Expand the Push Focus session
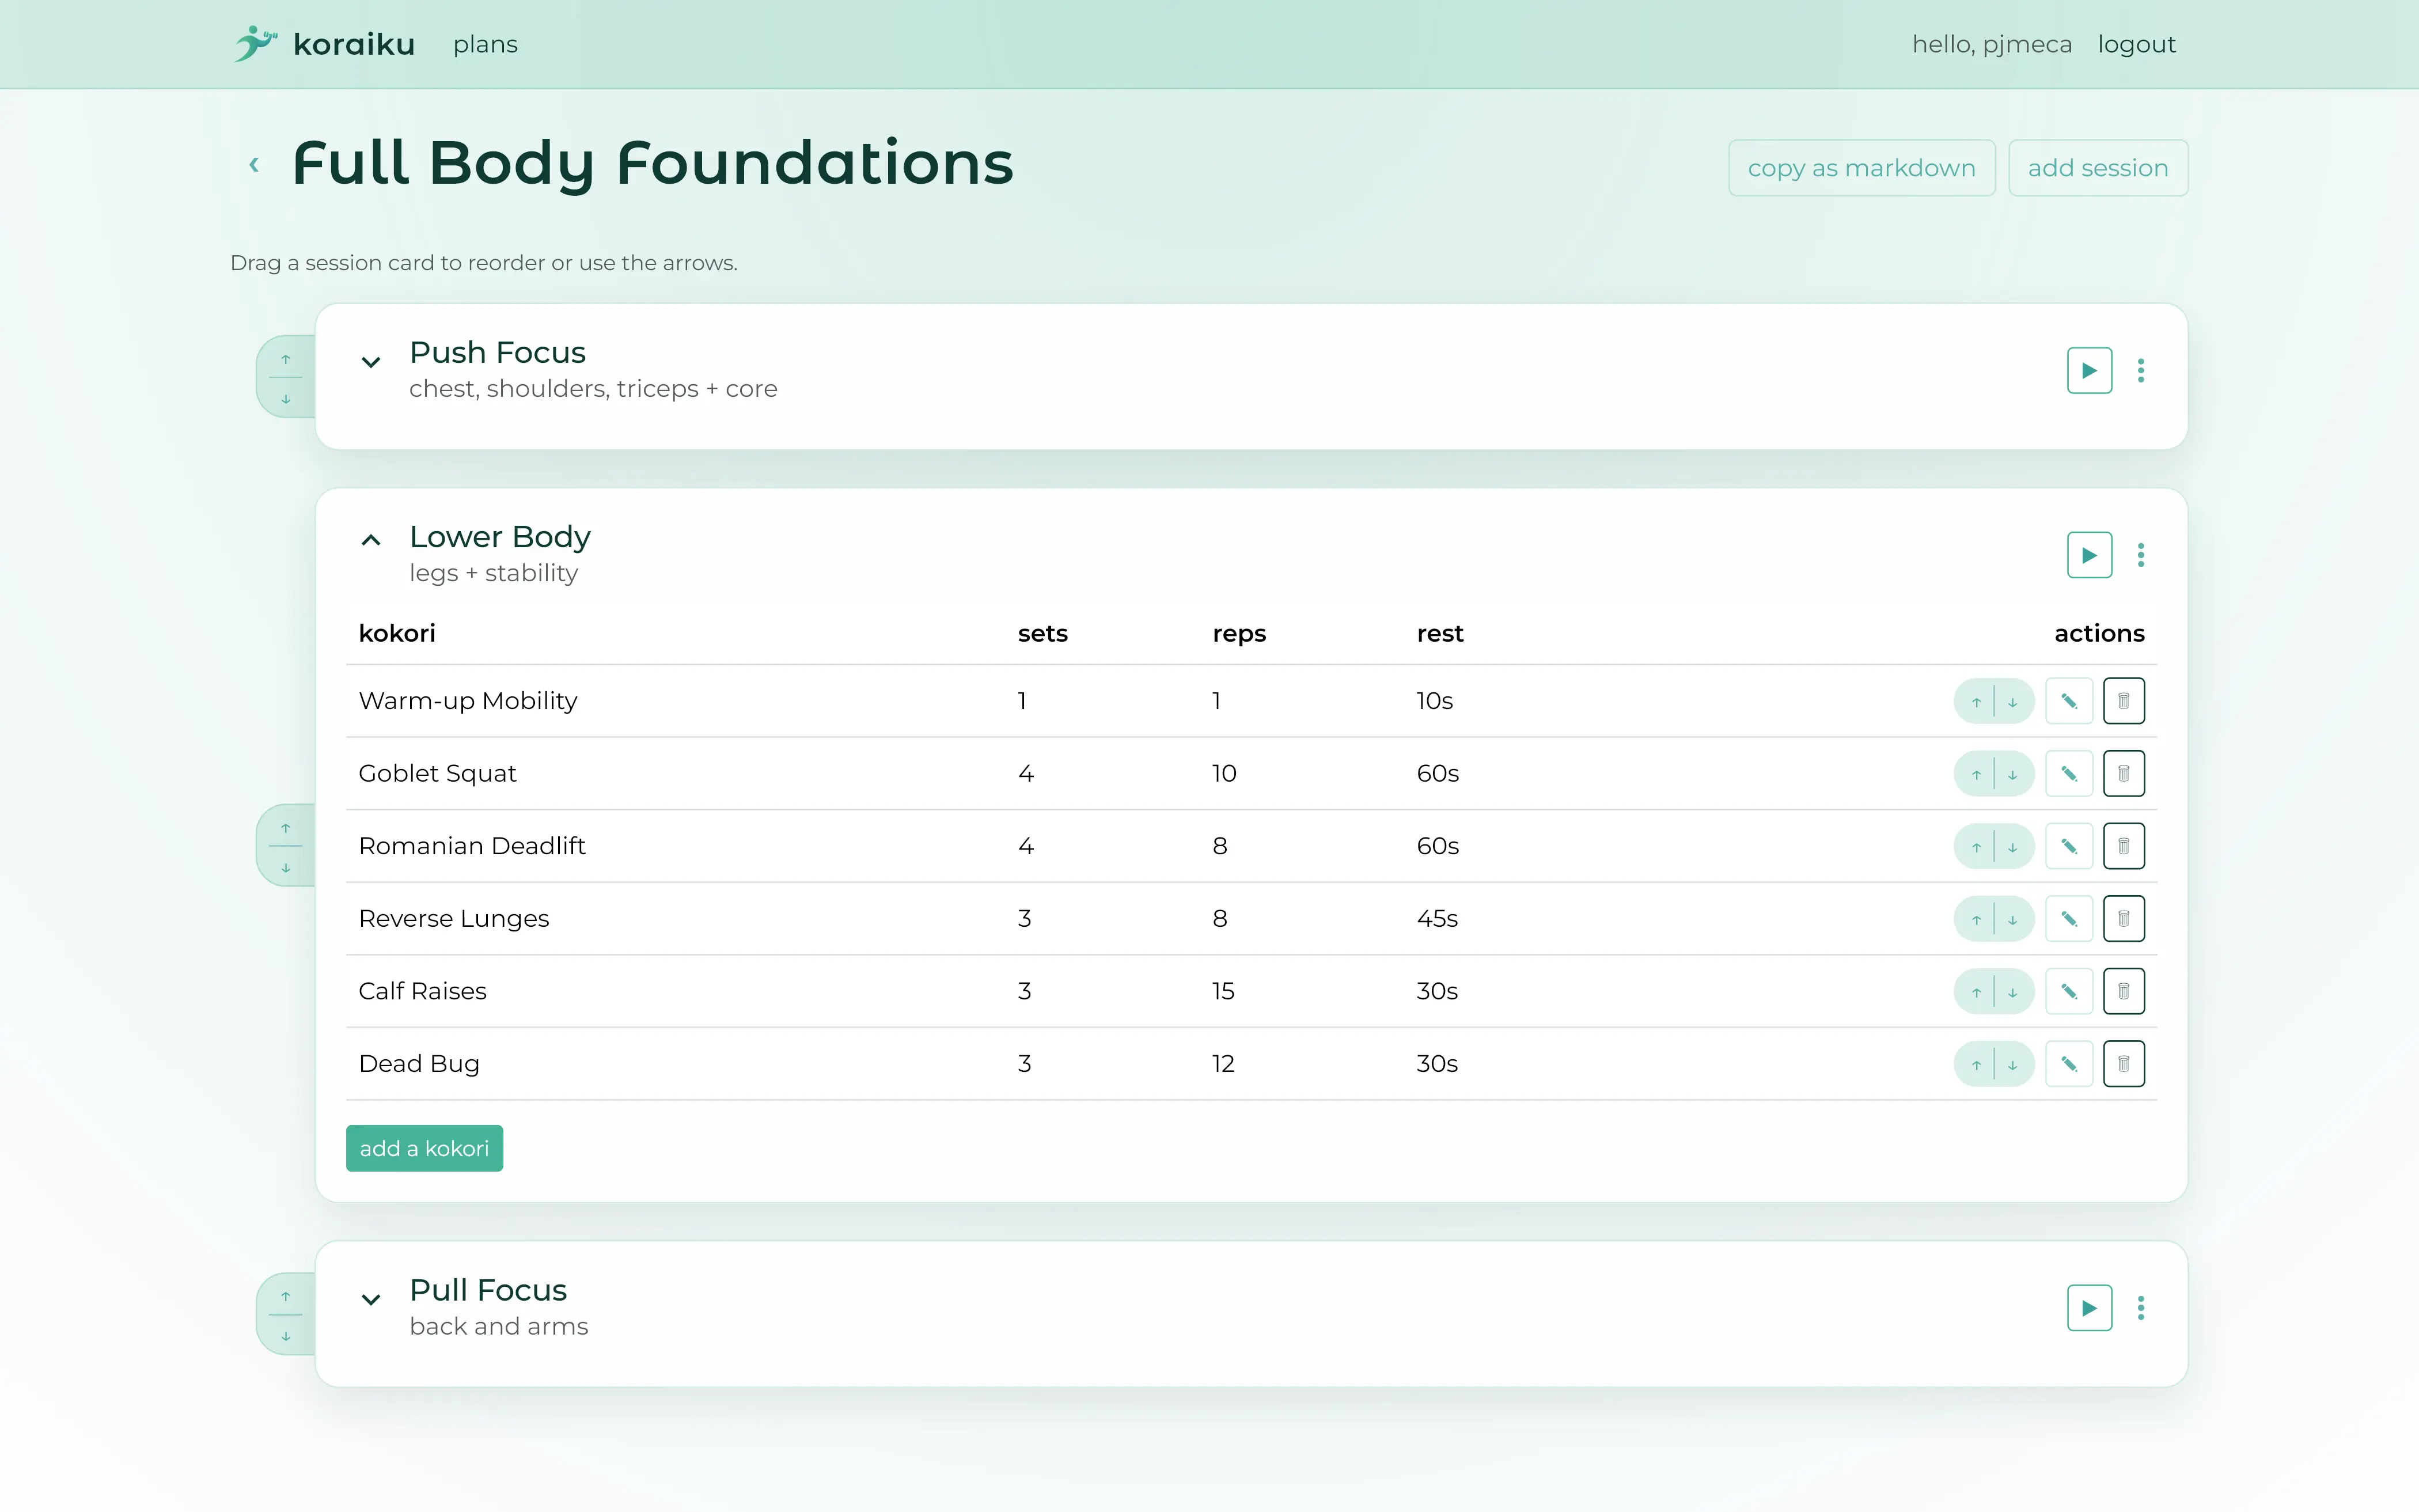The image size is (2419, 1512). (371, 363)
